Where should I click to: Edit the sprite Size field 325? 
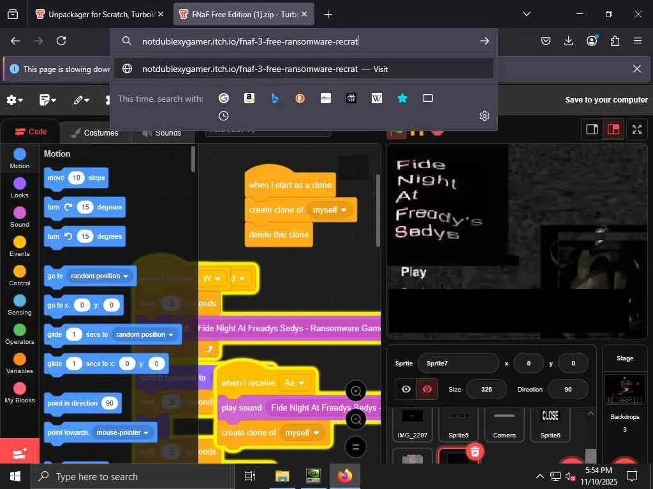point(487,389)
